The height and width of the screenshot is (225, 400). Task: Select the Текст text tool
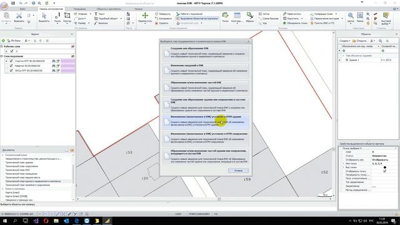99,14
